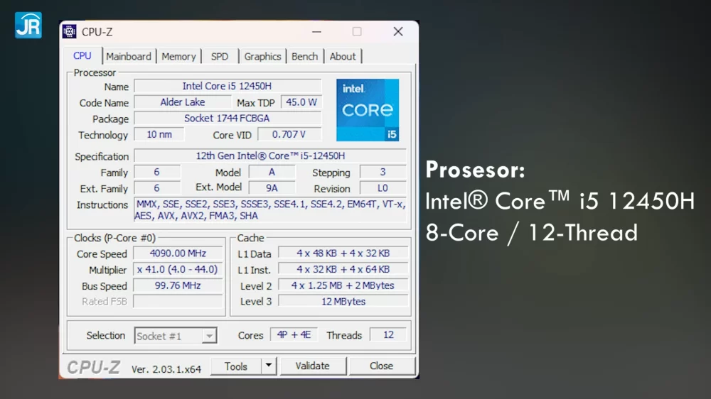Viewport: 711px width, 399px height.
Task: Click the Max TDP value 45.0 W
Action: coord(301,102)
